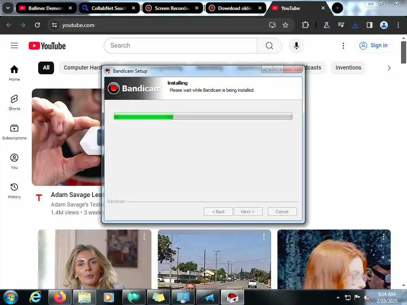
Task: Open the media controls icon in toolbar
Action: pyautogui.click(x=341, y=25)
